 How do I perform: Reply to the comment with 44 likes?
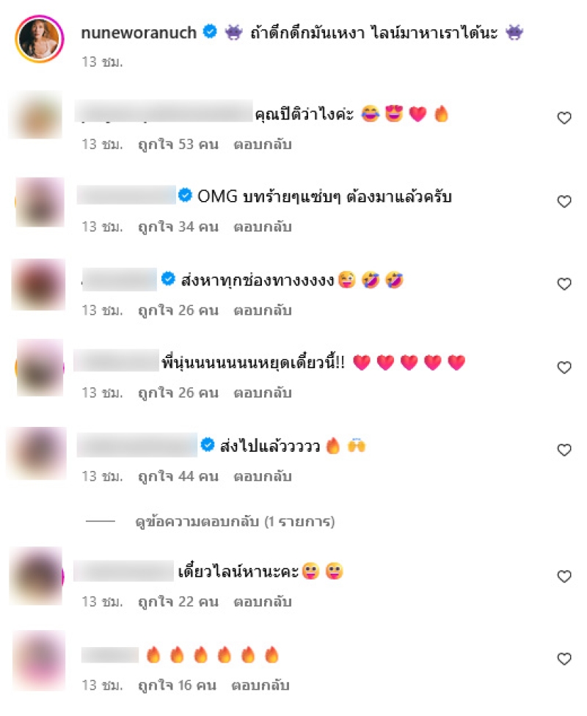pos(263,476)
